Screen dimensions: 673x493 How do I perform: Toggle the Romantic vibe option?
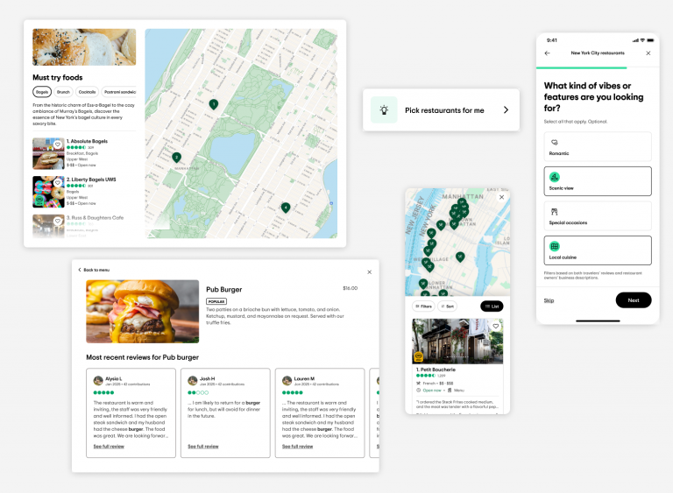(598, 147)
